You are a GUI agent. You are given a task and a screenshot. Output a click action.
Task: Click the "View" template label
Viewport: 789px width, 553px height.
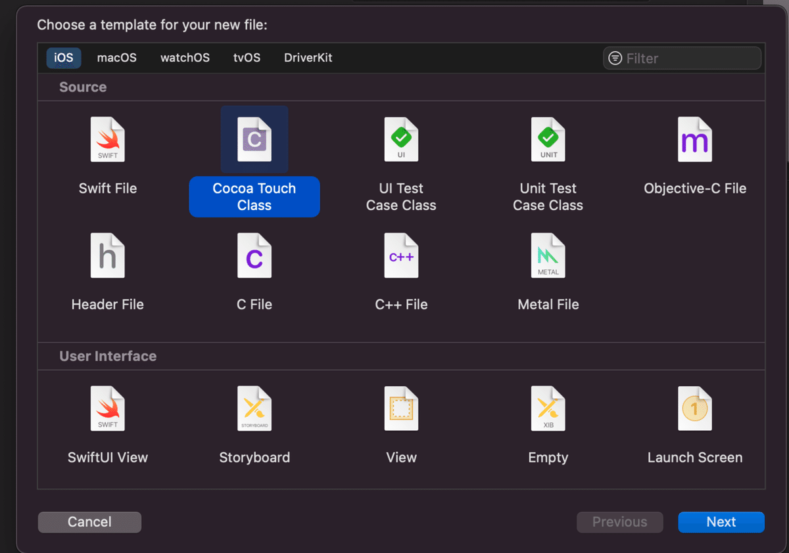pos(401,458)
